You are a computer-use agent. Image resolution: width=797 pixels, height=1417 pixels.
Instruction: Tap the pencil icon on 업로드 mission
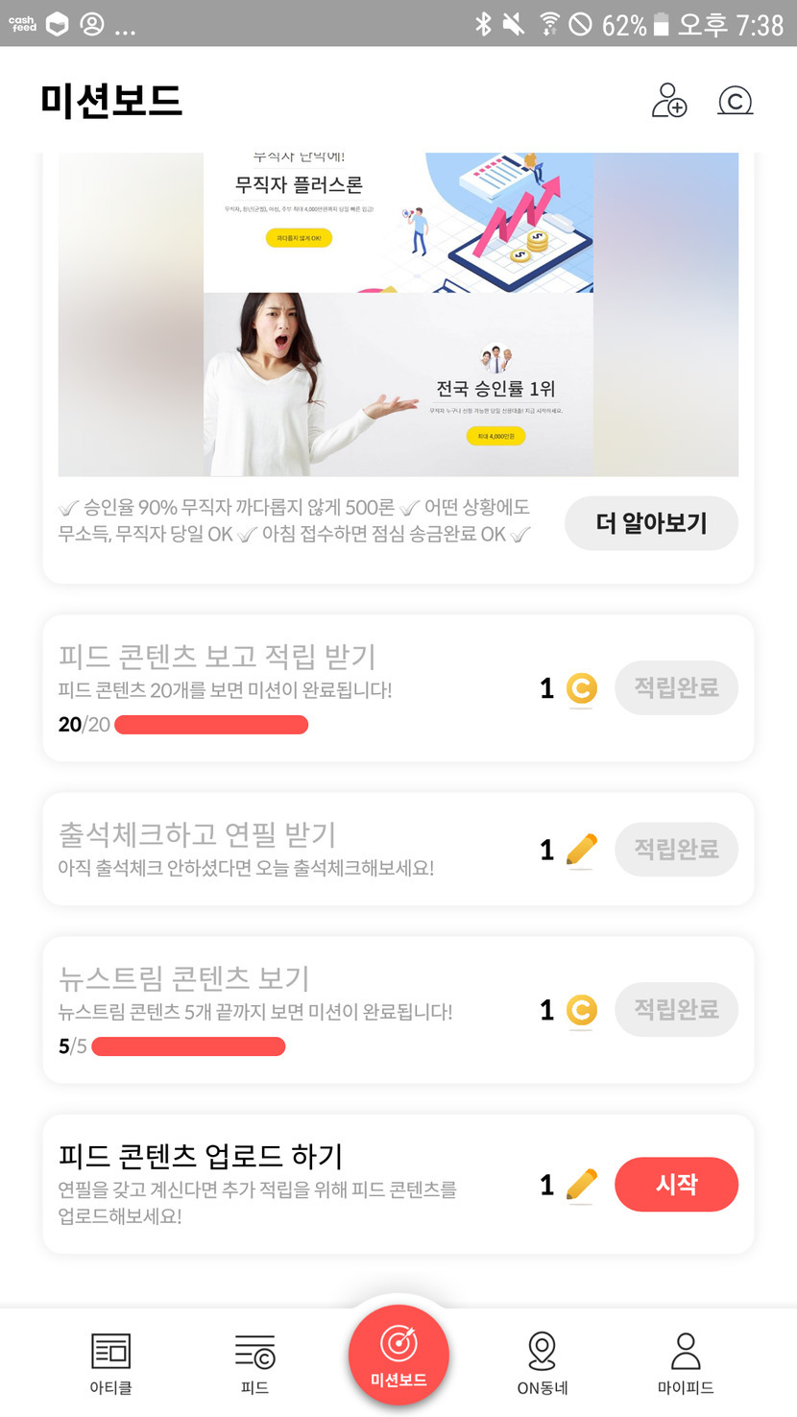[x=581, y=1185]
